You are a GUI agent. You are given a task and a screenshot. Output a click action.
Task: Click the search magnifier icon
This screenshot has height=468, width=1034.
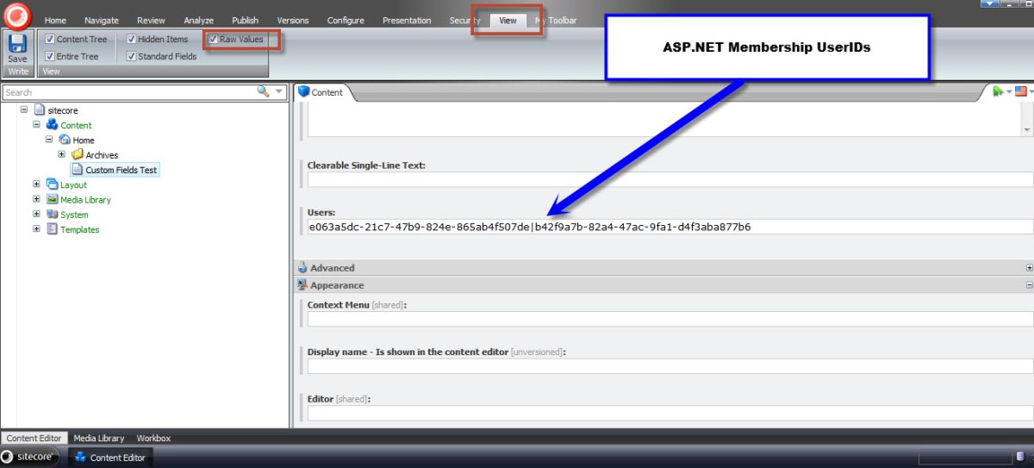(263, 91)
